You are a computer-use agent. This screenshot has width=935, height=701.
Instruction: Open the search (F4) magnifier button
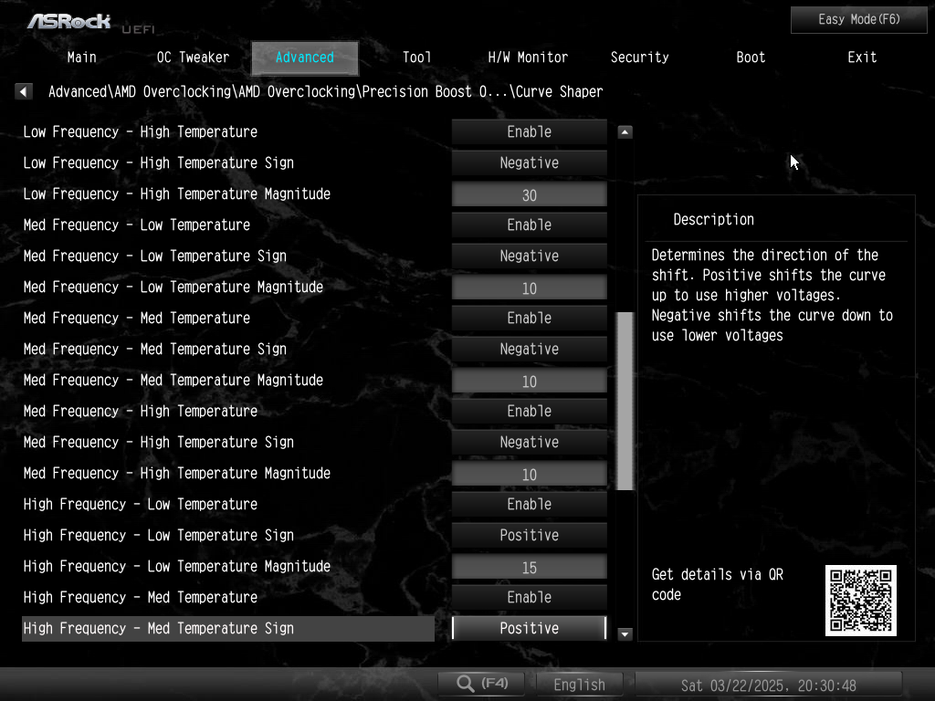coord(481,684)
